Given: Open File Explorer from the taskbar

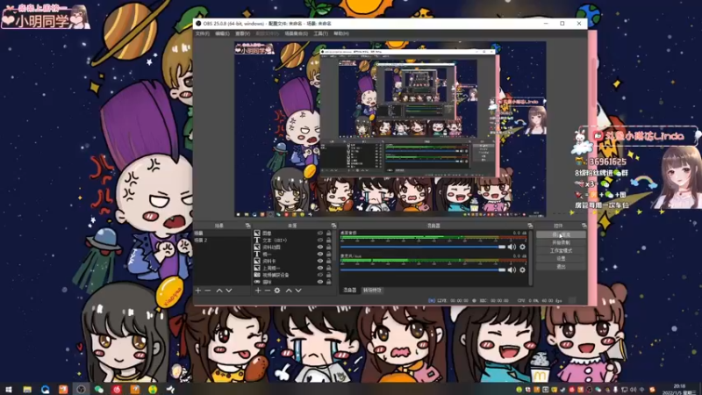Looking at the screenshot, I should (27, 389).
